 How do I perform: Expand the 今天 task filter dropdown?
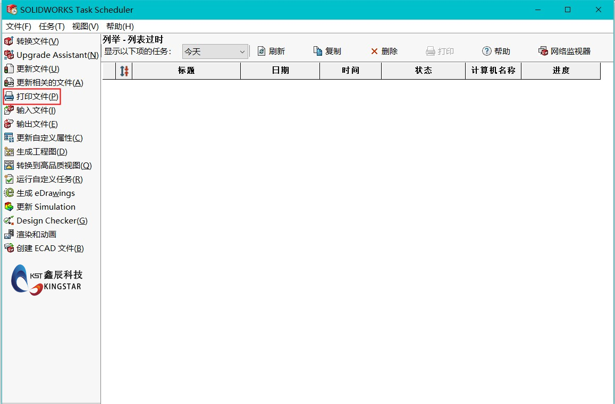[242, 51]
